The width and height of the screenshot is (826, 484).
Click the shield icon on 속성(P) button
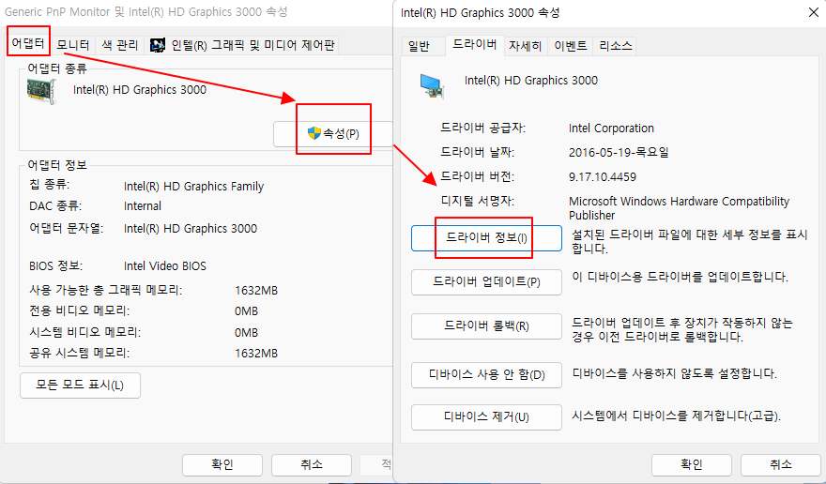coord(314,133)
